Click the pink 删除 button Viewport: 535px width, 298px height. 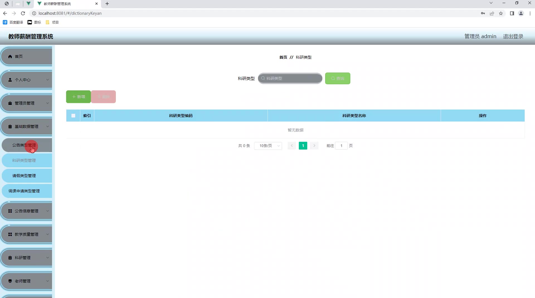pos(103,97)
